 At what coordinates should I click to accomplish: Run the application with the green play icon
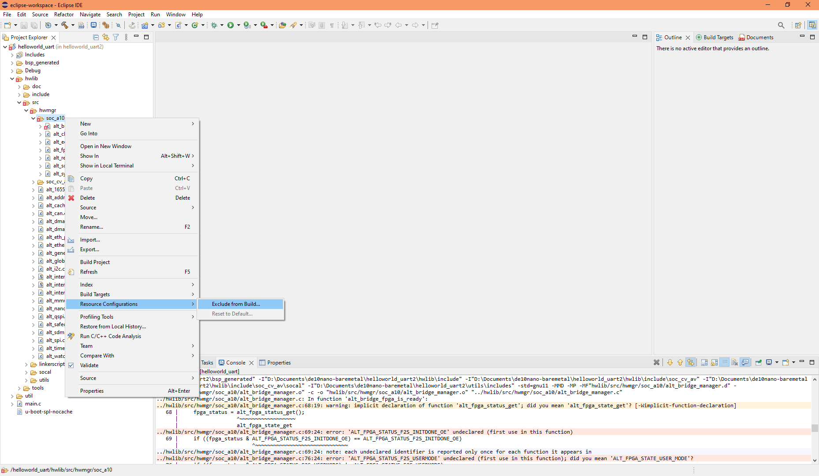pos(230,25)
